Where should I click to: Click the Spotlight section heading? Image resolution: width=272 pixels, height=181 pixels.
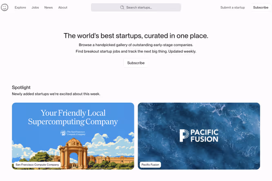(x=21, y=88)
